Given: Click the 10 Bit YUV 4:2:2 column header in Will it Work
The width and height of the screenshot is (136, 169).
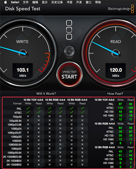Looking at the screenshot, I should [x=33, y=100].
